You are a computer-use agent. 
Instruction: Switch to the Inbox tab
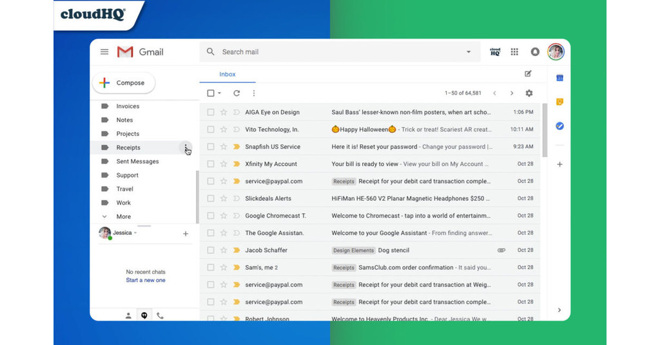coord(228,74)
